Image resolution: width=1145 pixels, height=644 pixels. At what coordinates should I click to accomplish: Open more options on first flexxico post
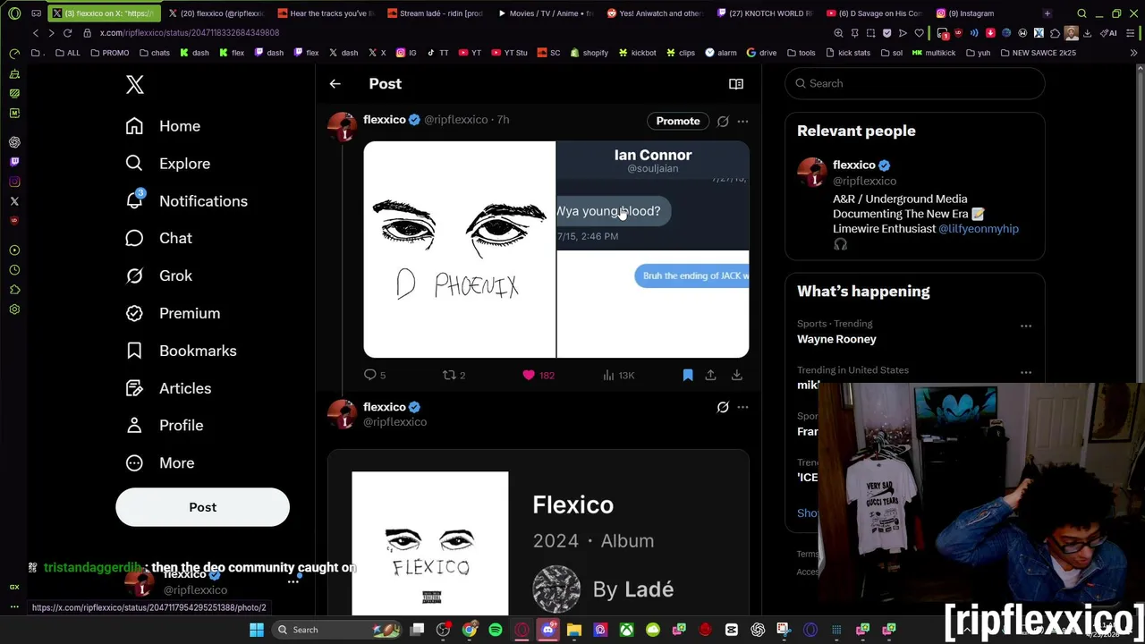(742, 121)
